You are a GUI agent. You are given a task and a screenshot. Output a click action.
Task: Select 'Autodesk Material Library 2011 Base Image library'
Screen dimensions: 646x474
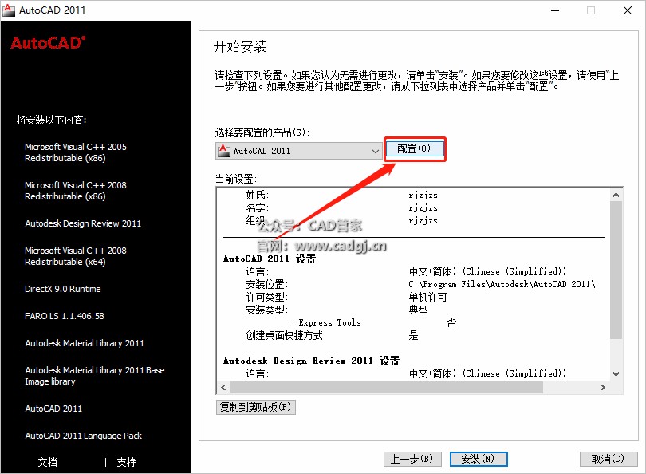[x=95, y=376]
